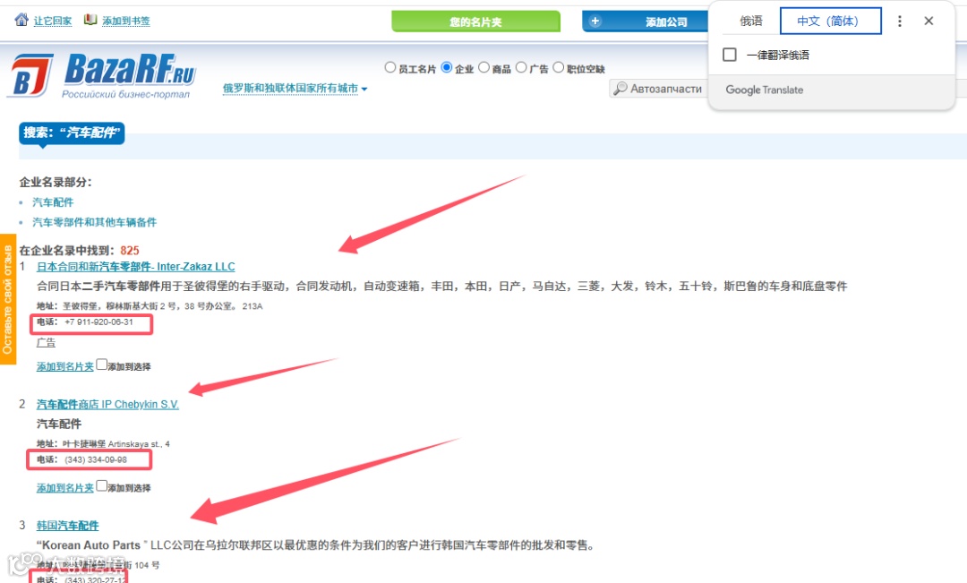Check 添加到选择 for IP Chebykin S.V.

(102, 486)
